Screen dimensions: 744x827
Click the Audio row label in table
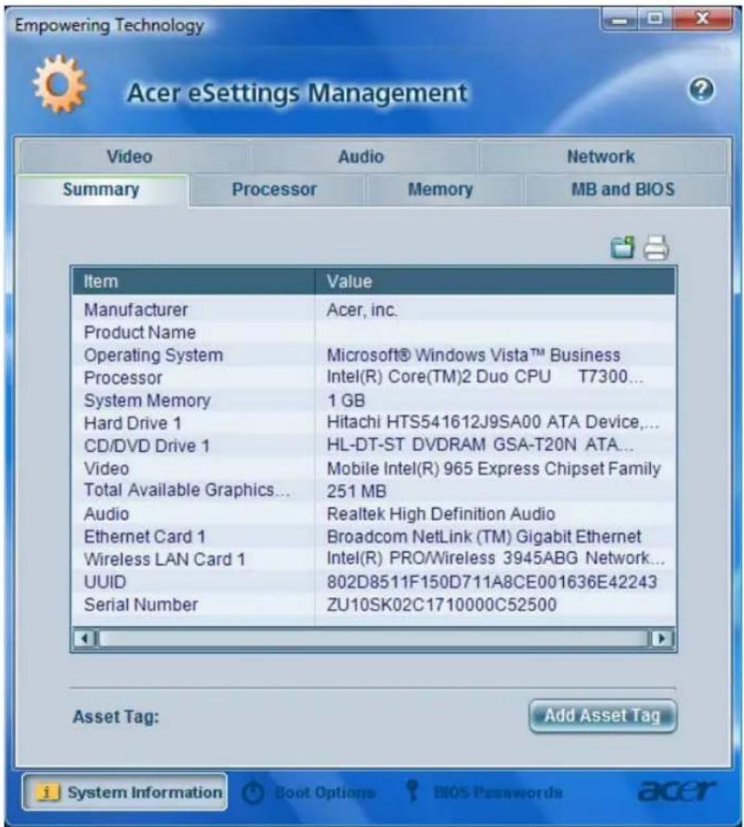click(107, 514)
